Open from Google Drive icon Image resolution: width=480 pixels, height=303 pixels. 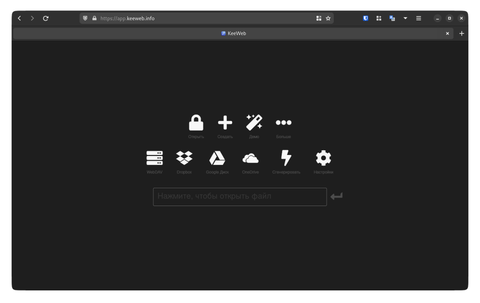[217, 158]
